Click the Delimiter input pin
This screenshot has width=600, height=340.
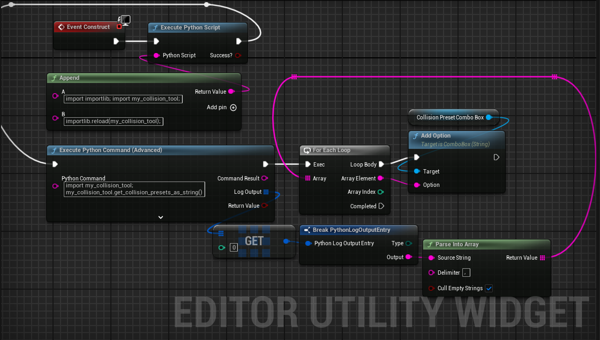pos(431,273)
